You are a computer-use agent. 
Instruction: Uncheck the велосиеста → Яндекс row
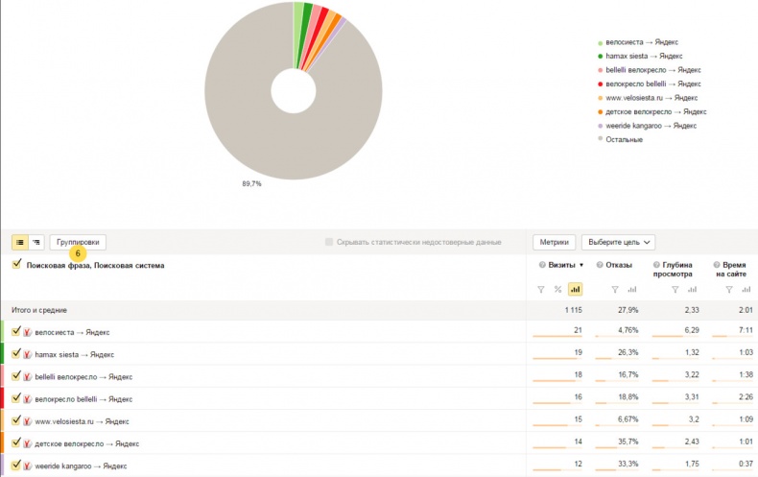tap(17, 331)
